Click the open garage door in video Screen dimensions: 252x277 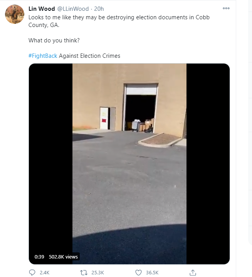141,108
